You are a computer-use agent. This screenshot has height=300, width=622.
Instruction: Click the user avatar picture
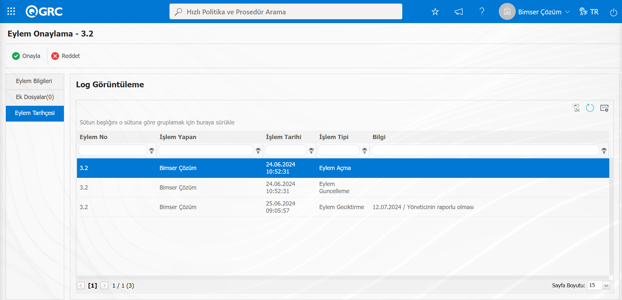507,12
